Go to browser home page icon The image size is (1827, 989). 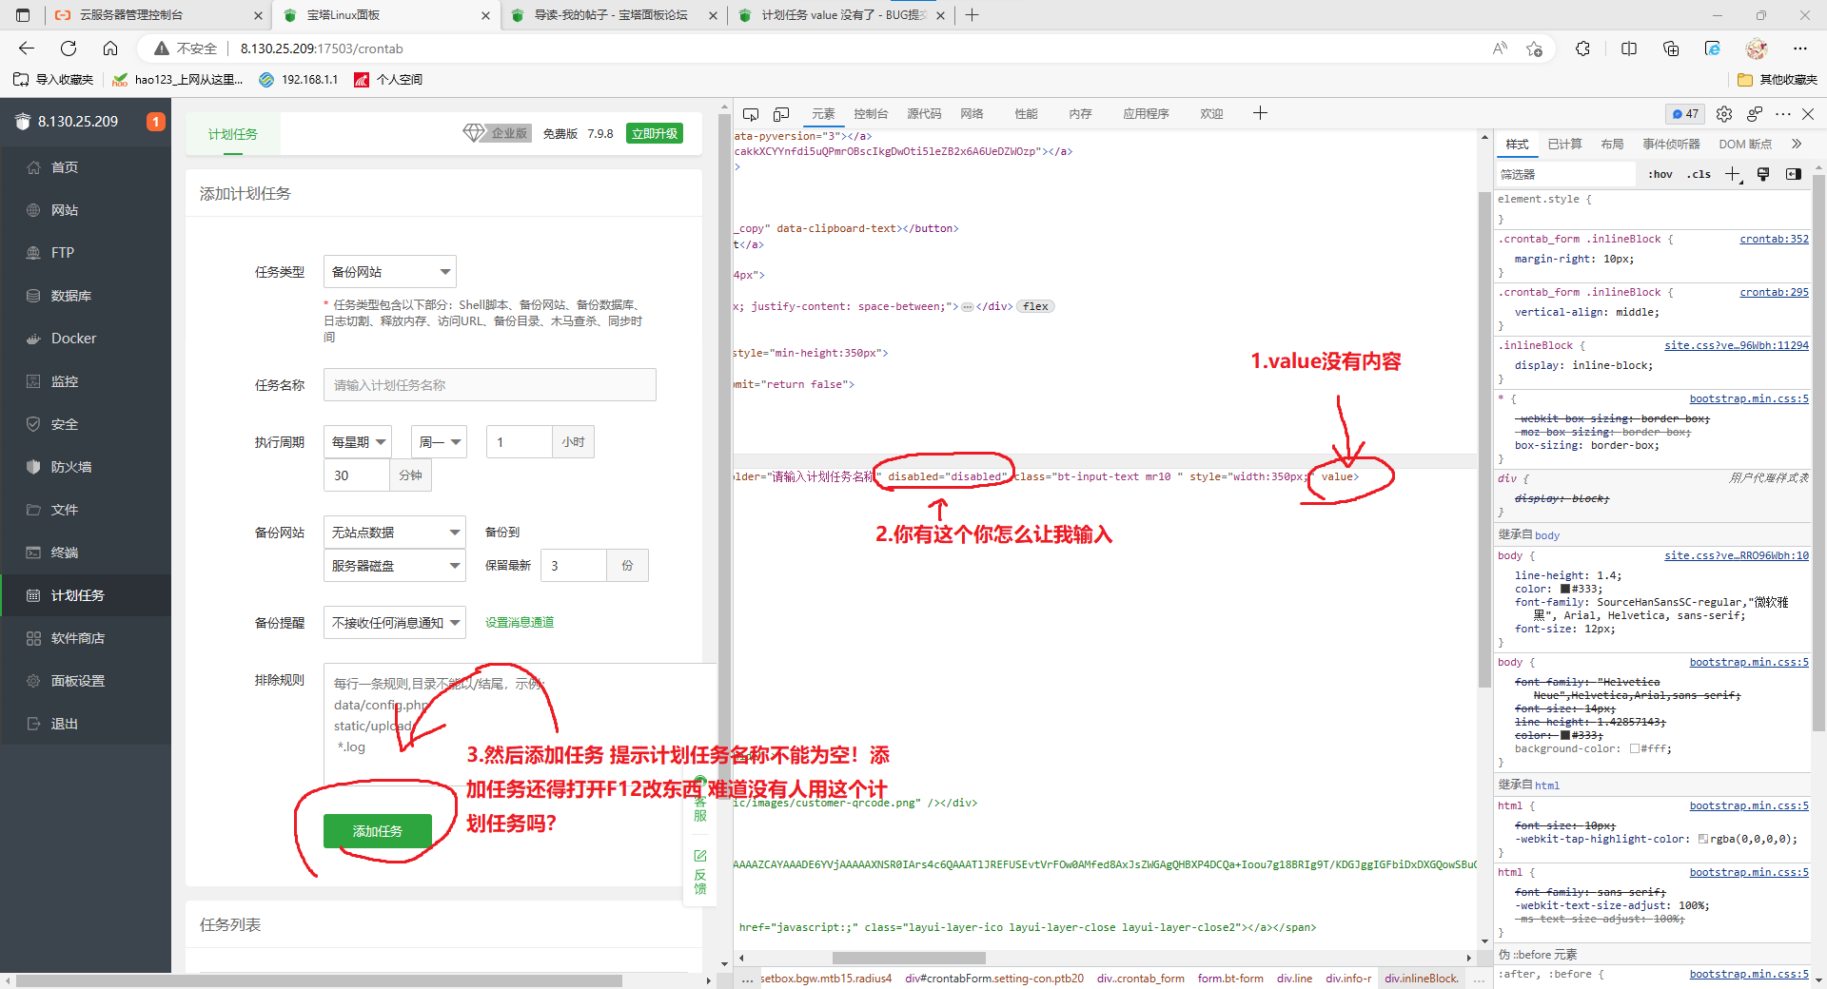coord(110,48)
